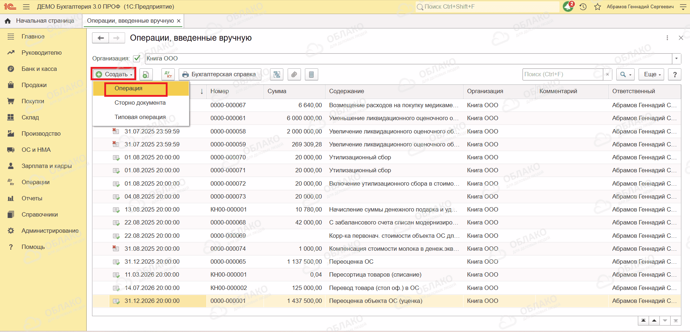The width and height of the screenshot is (690, 332).
Task: Attach files paperclip icon
Action: [294, 74]
